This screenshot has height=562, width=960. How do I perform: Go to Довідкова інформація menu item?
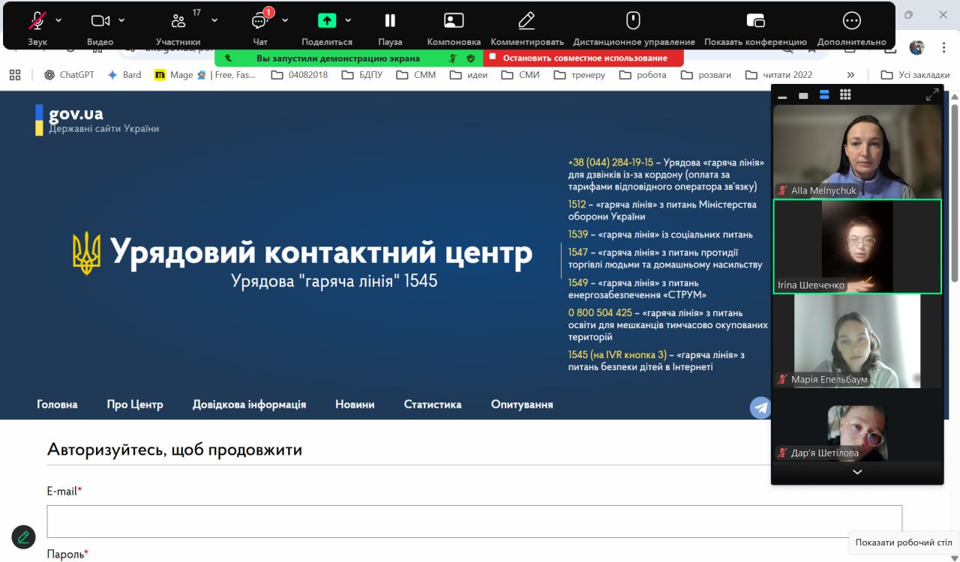[x=249, y=405]
